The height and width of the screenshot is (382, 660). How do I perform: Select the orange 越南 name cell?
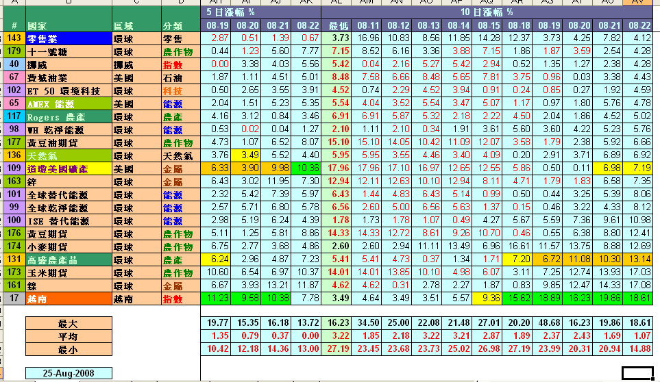click(x=69, y=298)
